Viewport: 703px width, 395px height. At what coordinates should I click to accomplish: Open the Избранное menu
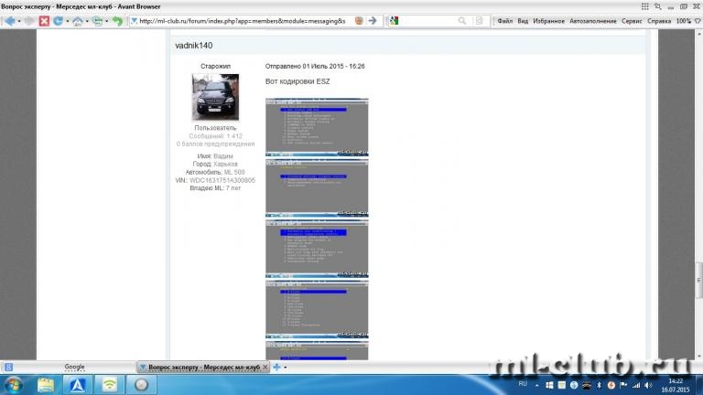tap(549, 20)
